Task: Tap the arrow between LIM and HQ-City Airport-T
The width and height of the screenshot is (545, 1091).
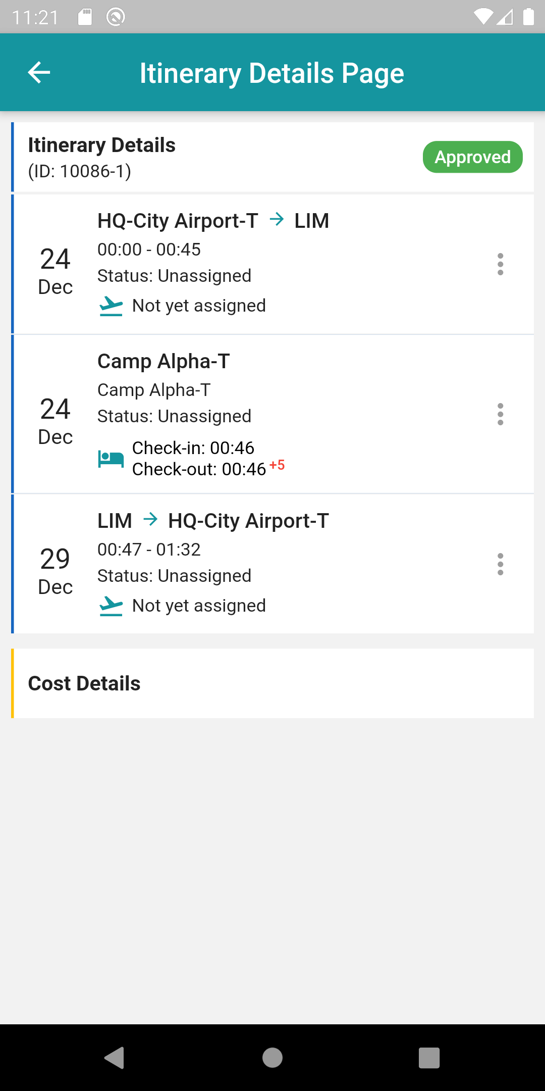Action: 150,519
